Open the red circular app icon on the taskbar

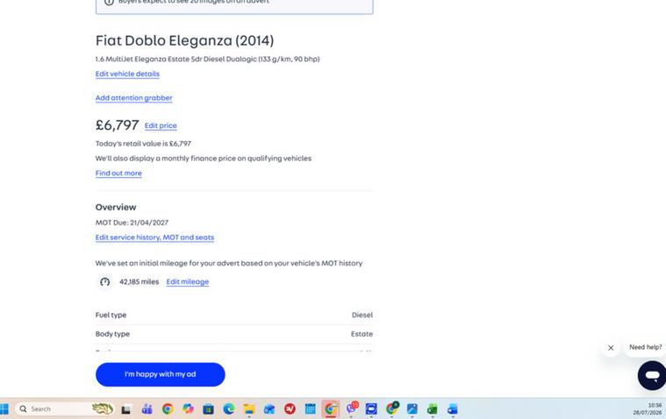290,408
